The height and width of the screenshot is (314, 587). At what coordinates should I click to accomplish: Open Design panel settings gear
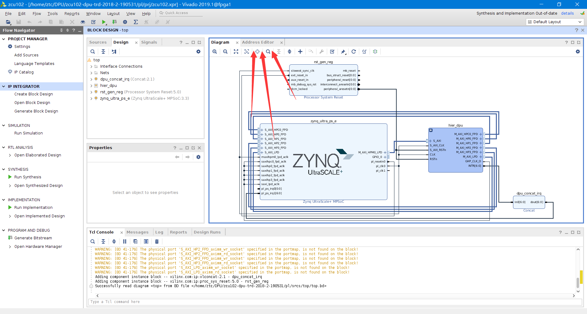pyautogui.click(x=198, y=52)
